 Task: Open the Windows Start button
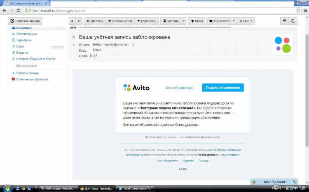7,188
